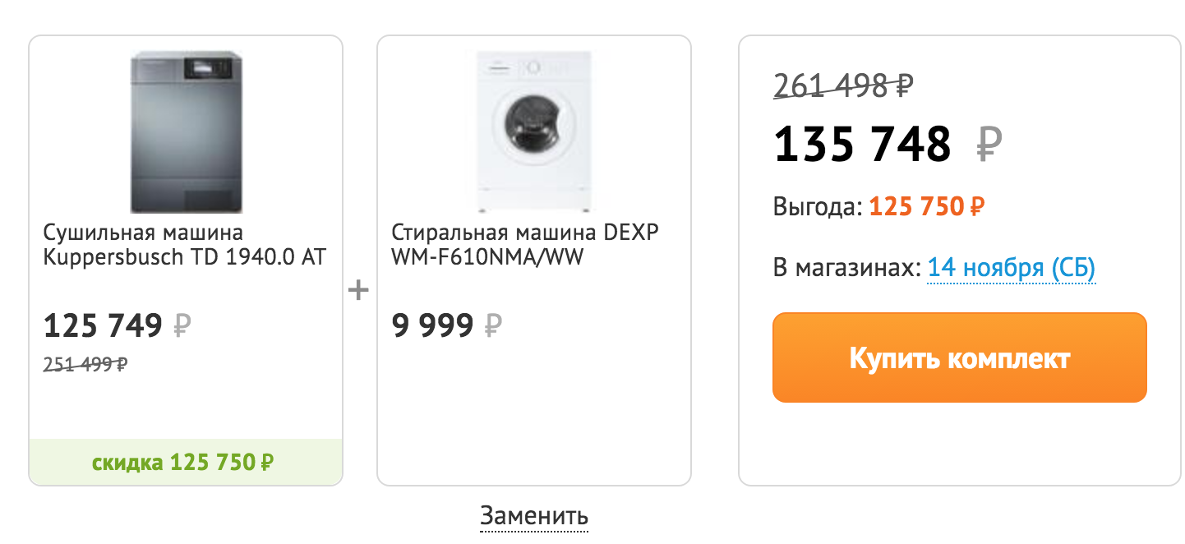Click the ruble sign beside 9 999
The height and width of the screenshot is (544, 1185).
coord(492,327)
